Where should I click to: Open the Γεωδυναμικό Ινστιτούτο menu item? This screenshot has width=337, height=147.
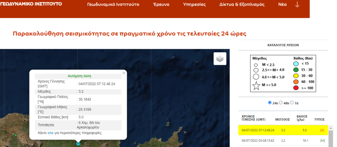tap(113, 5)
